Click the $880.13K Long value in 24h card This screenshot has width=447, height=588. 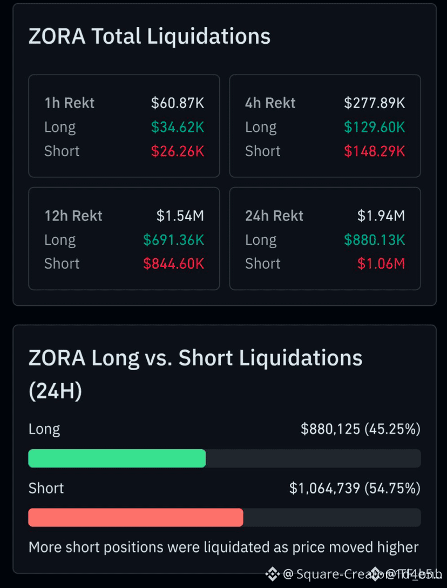pos(375,239)
